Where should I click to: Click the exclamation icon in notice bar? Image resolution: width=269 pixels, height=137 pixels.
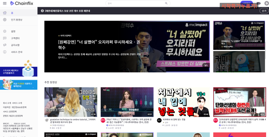[x=42, y=11]
